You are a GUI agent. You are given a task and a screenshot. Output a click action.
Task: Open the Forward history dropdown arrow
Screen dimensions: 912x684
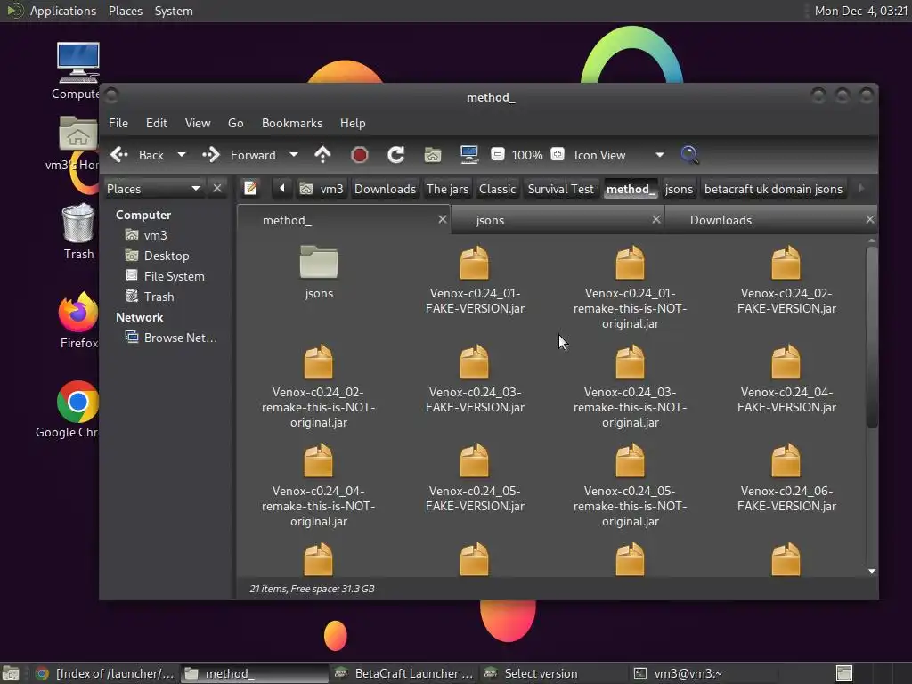tap(294, 155)
